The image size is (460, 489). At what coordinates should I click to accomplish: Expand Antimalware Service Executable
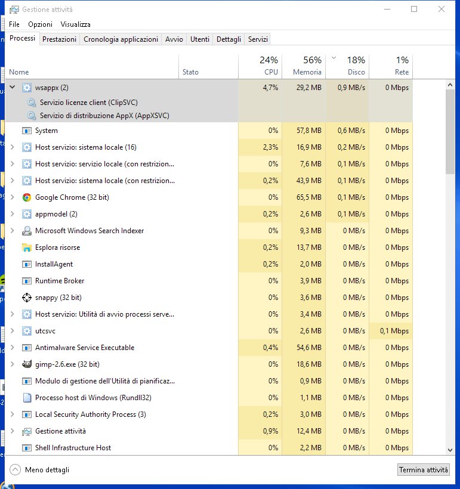click(x=13, y=348)
